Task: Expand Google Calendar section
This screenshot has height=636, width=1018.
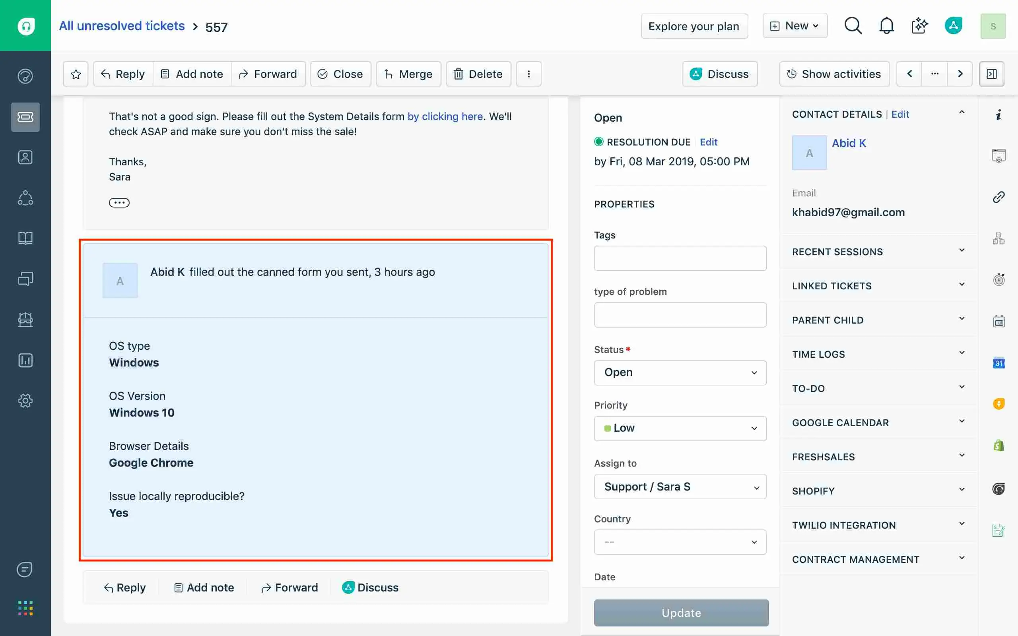Action: [x=878, y=422]
